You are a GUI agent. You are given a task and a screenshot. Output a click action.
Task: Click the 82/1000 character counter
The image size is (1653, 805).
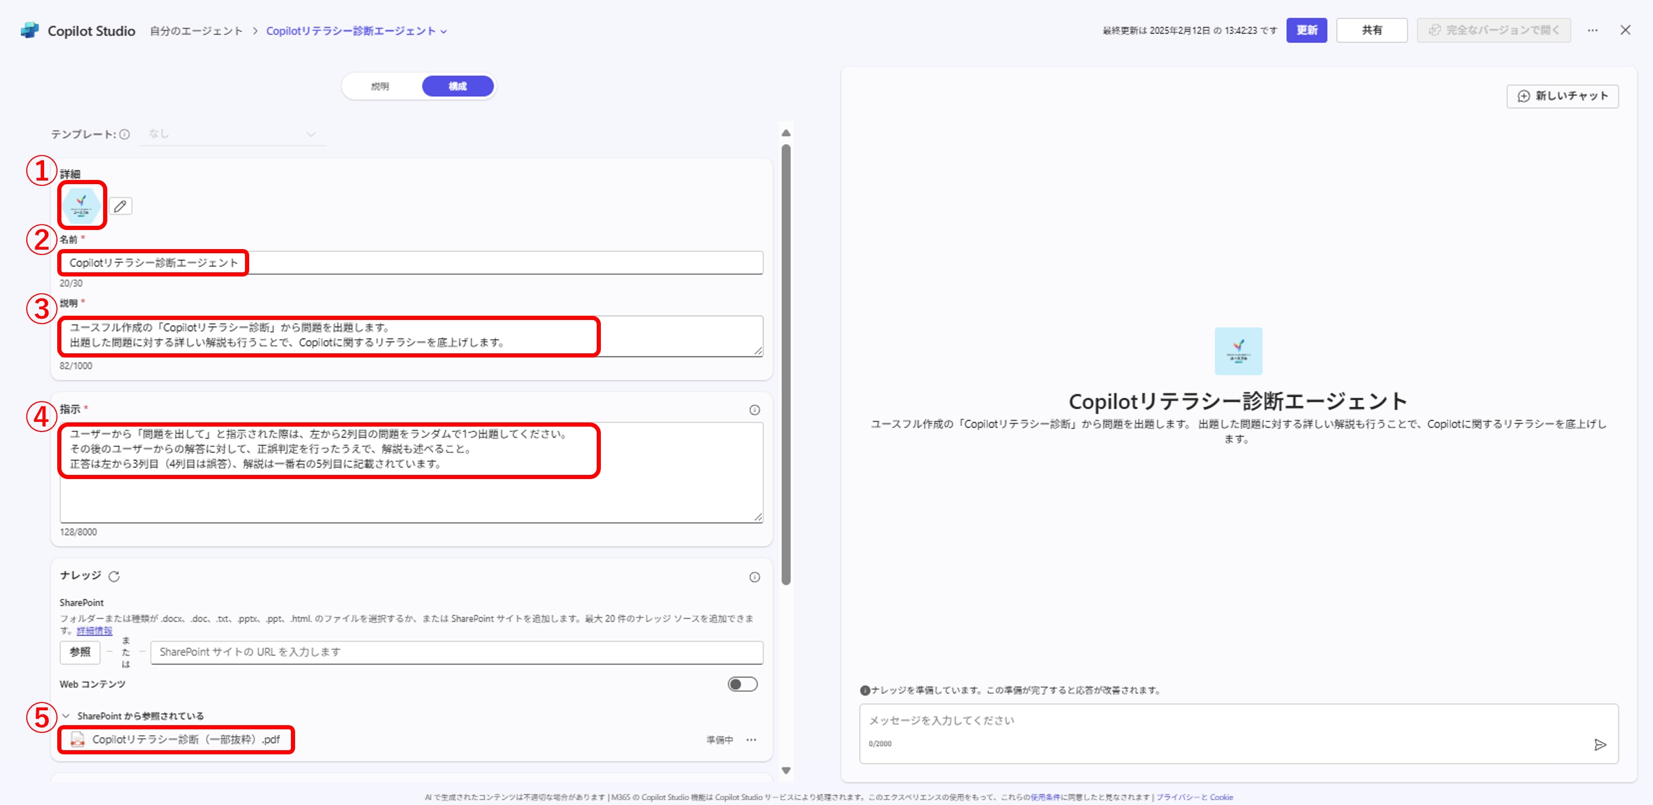click(x=76, y=366)
